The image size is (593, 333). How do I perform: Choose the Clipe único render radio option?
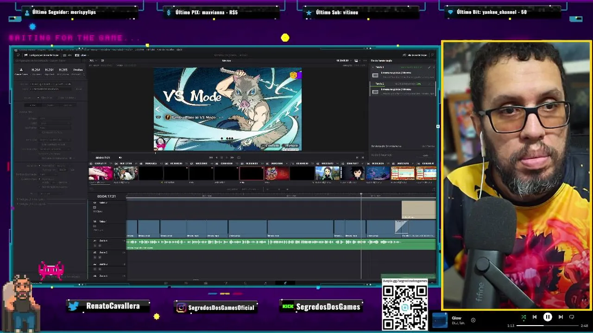(45, 98)
